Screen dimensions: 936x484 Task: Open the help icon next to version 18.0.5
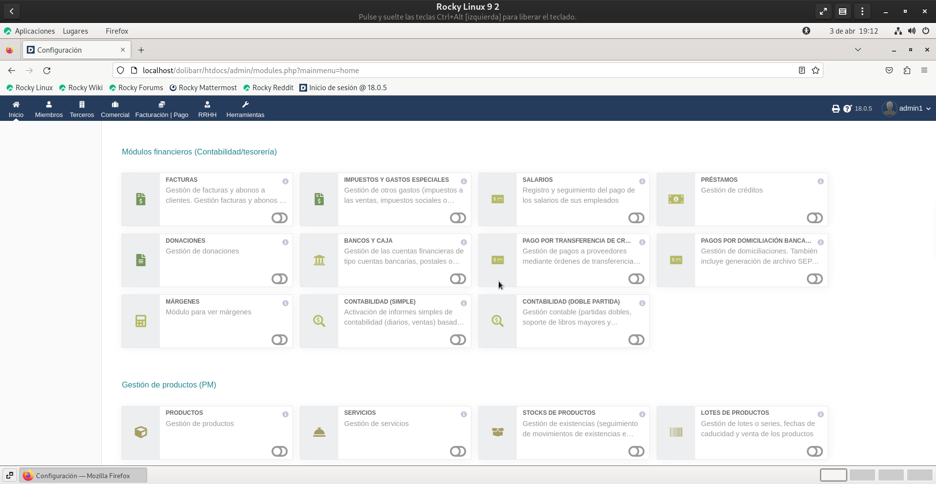point(847,109)
